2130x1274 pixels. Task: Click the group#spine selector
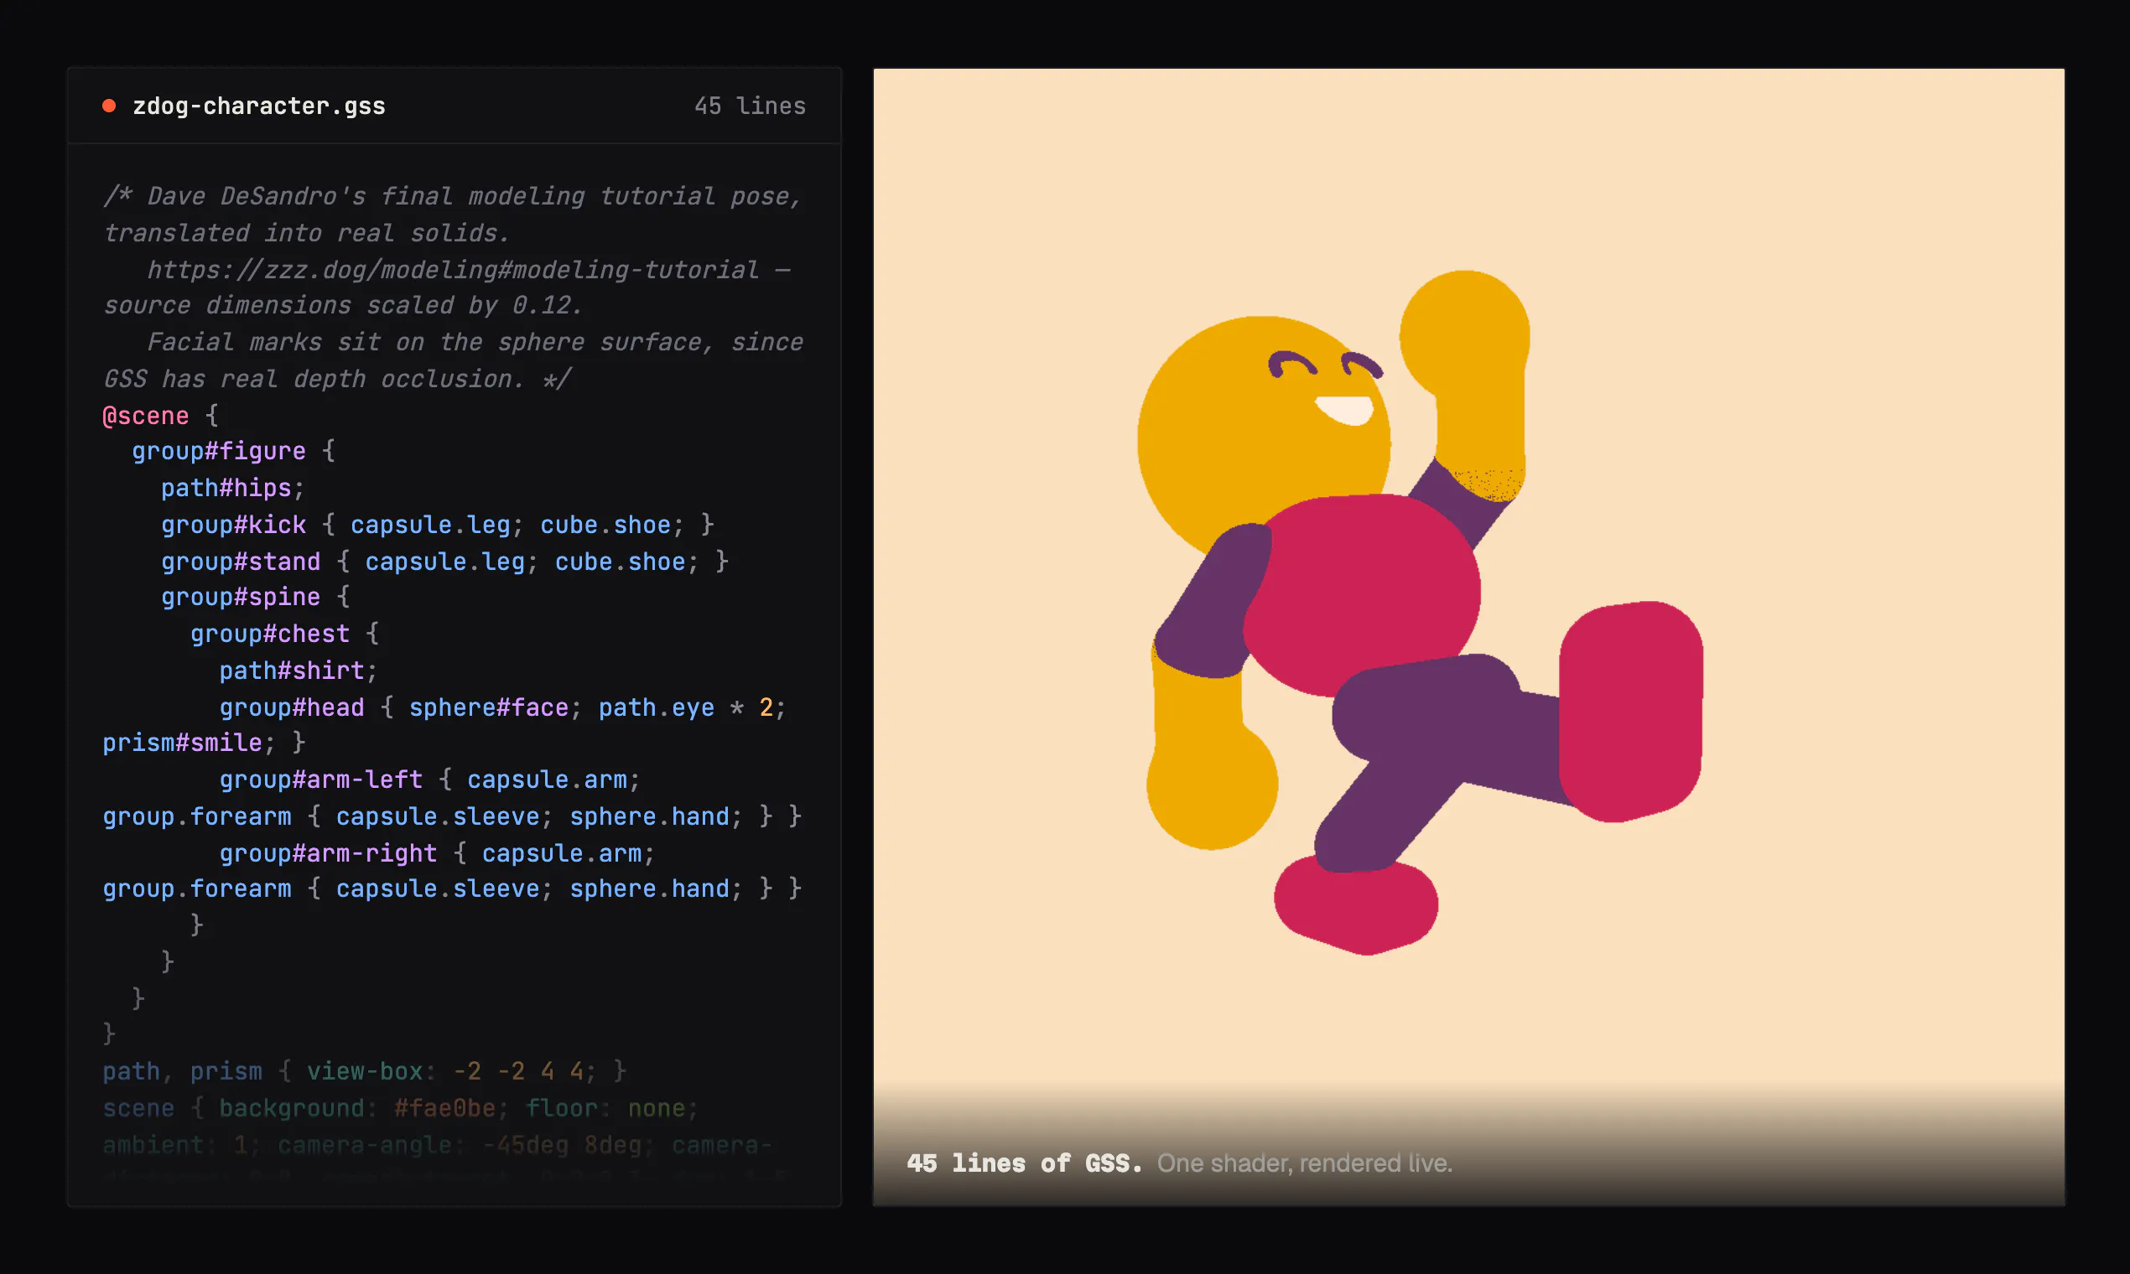coord(241,597)
